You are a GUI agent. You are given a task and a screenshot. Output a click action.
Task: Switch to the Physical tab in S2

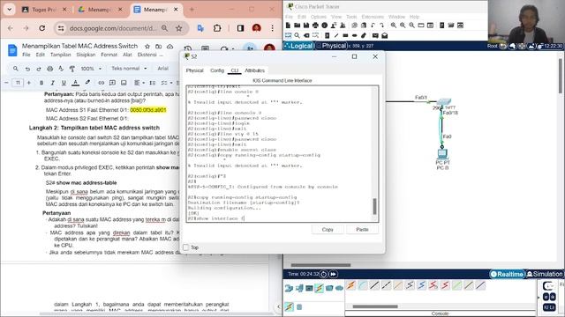[194, 70]
